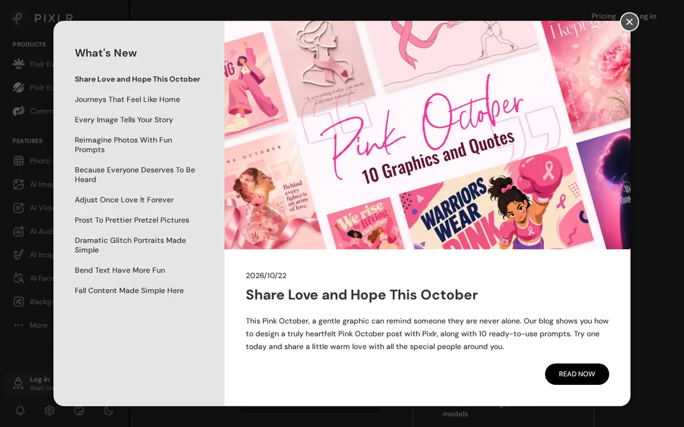
Task: Open the Background remover icon
Action: pos(19,302)
